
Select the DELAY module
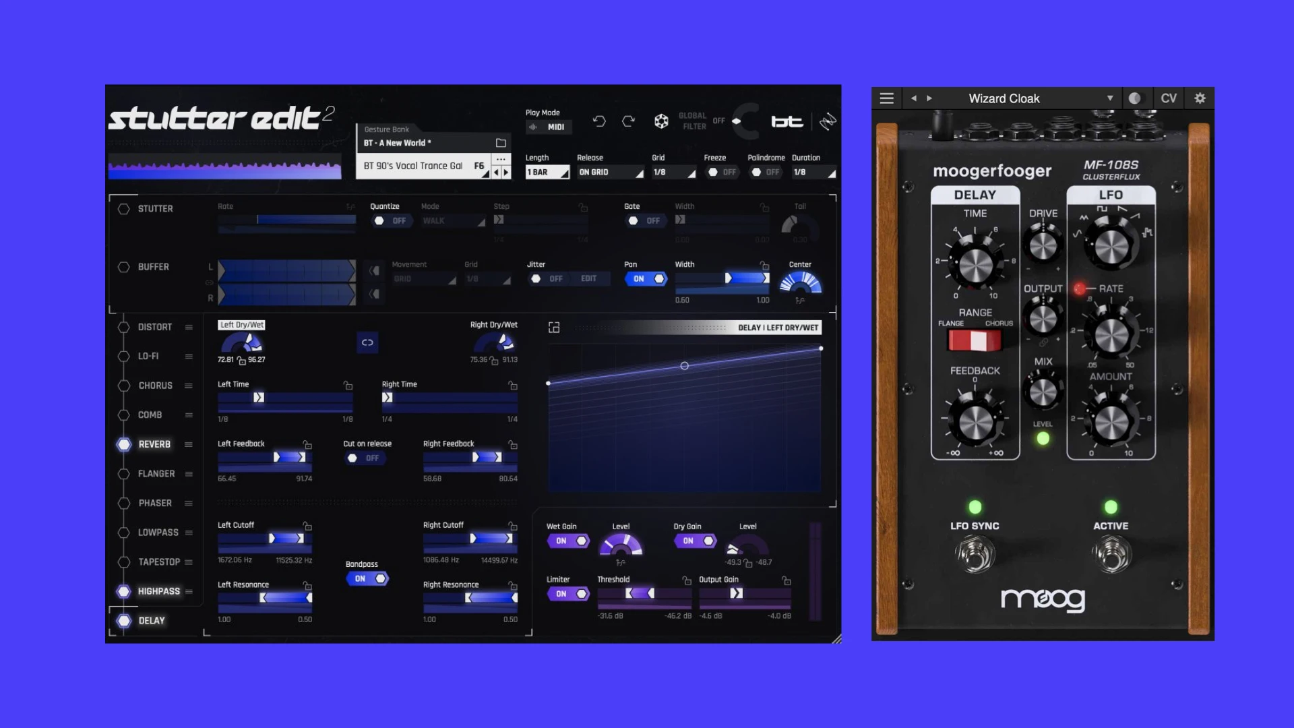coord(151,621)
